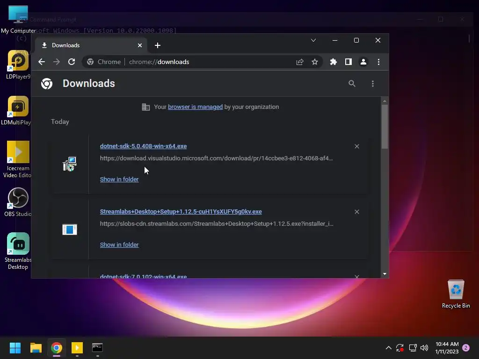Open the 'browser is managed' link

tap(195, 107)
